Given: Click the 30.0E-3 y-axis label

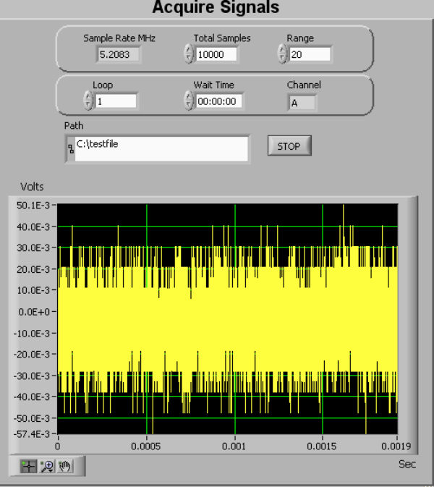Looking at the screenshot, I should [33, 248].
